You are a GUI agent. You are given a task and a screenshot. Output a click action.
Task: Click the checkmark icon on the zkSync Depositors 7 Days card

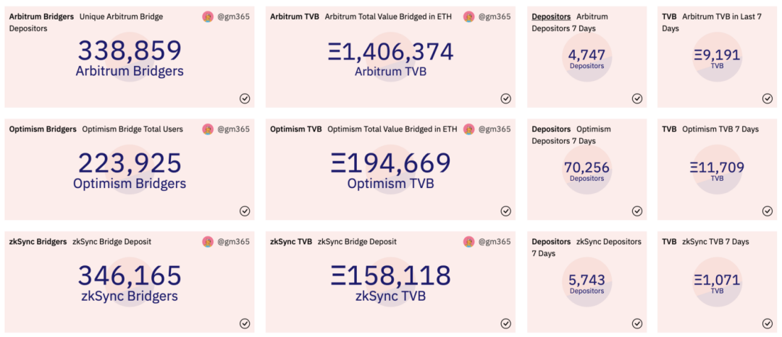637,323
